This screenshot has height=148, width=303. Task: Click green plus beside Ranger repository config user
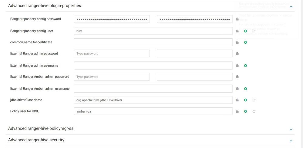coord(245,31)
